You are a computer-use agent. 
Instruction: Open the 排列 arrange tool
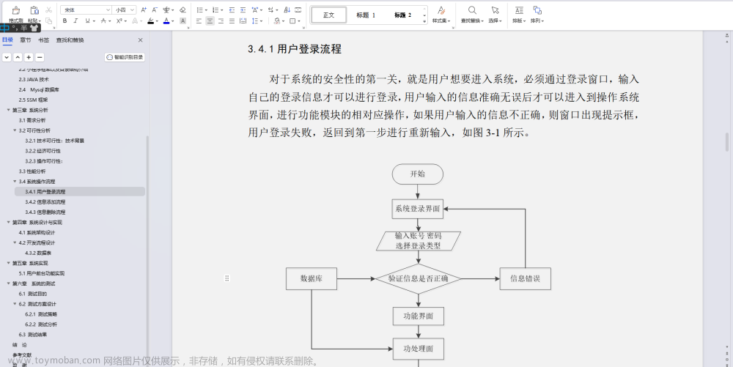[x=537, y=15]
